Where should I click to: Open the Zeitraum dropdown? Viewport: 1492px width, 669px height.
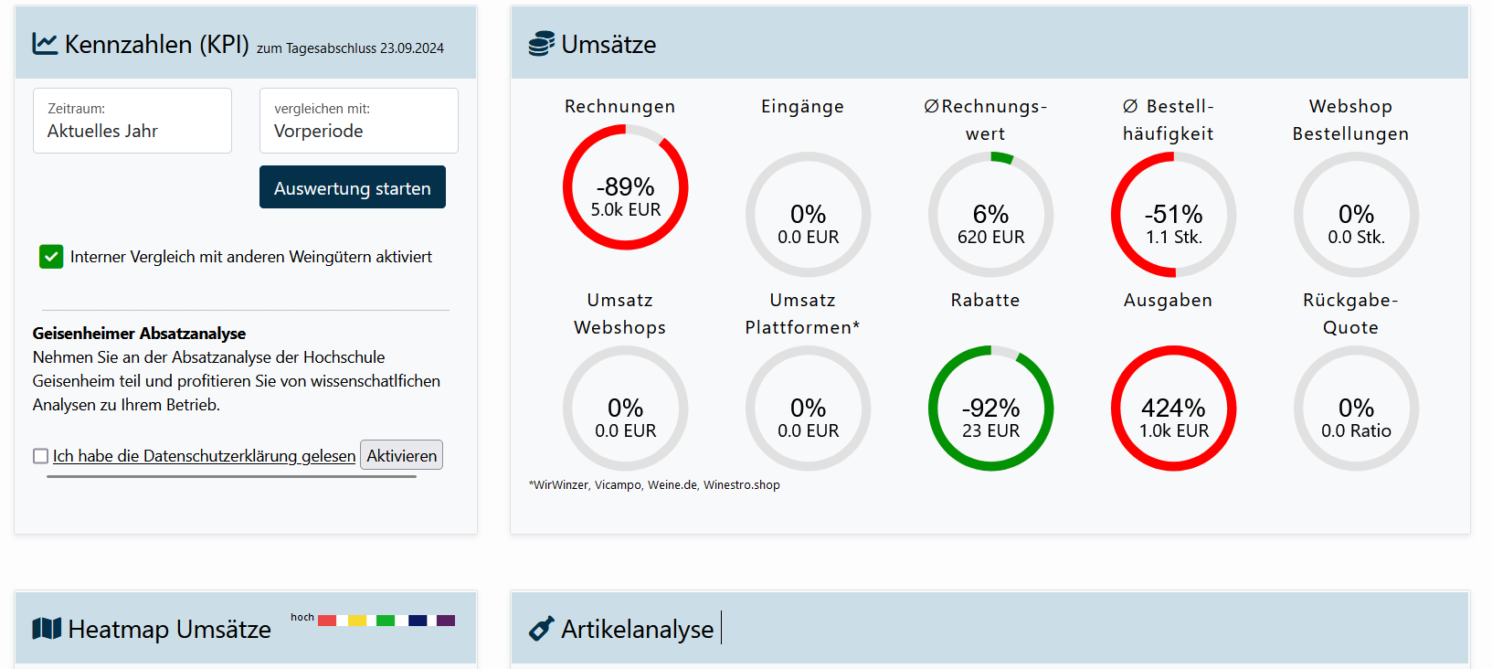[132, 121]
